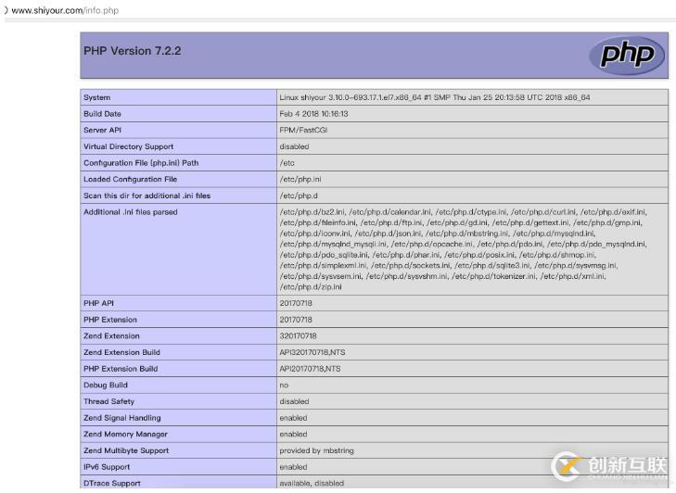Click PHP Extension Build label
The image size is (676, 493).
click(121, 369)
